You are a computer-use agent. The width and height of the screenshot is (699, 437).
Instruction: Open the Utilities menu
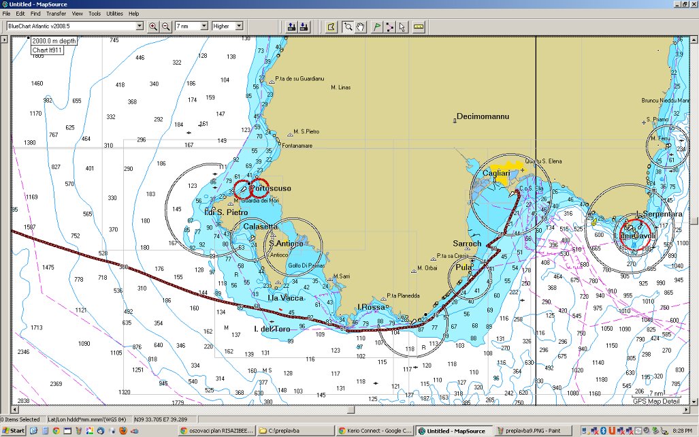point(114,14)
